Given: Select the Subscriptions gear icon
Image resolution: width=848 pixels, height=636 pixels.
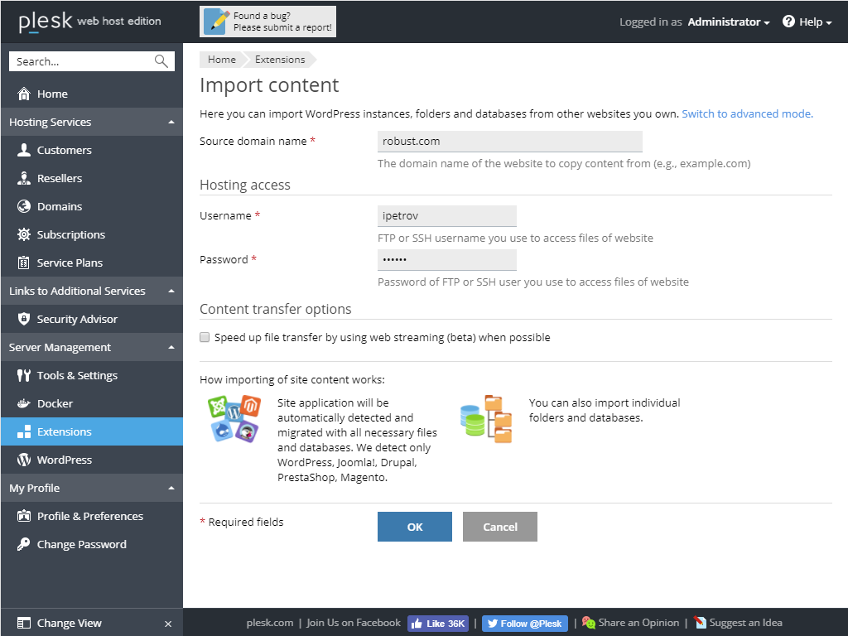Looking at the screenshot, I should (x=24, y=234).
